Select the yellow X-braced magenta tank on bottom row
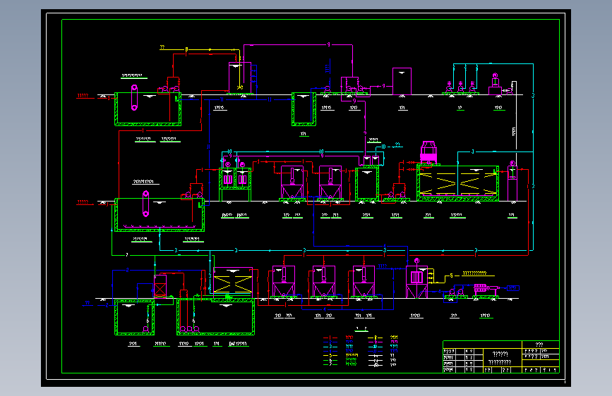This screenshot has width=612, height=396. tap(233, 283)
